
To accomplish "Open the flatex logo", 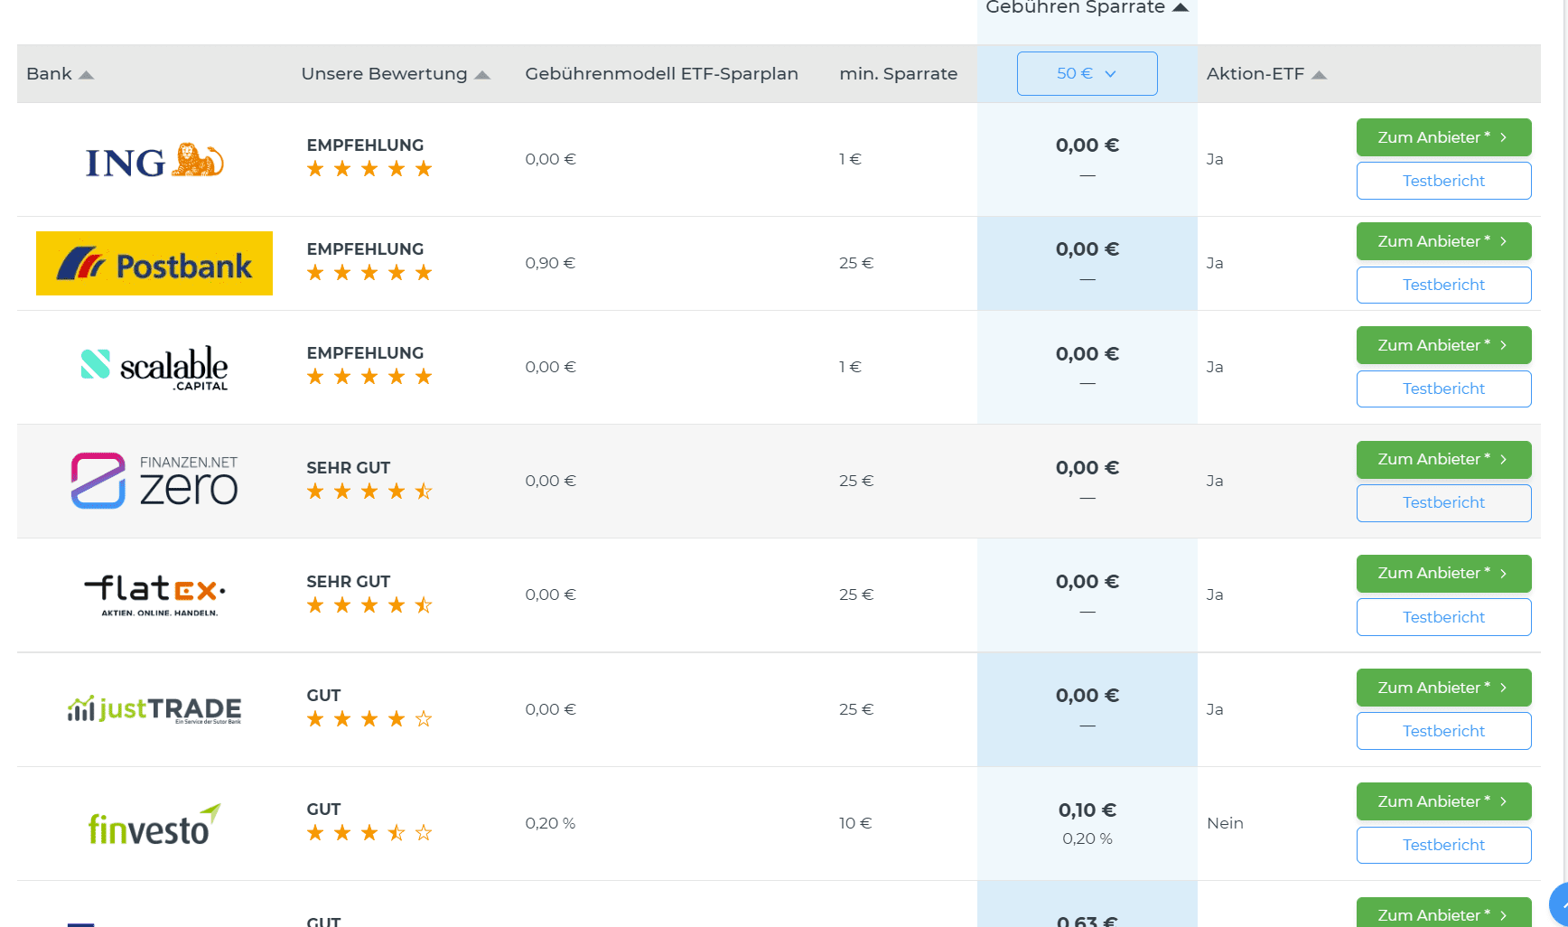I will (154, 595).
